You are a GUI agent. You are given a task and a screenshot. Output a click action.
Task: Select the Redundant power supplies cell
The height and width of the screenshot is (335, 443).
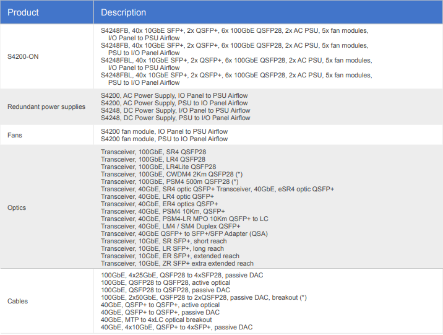(46, 107)
